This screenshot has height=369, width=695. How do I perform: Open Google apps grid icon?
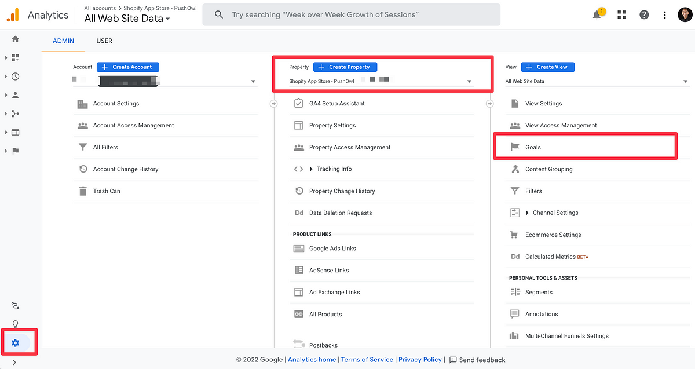[622, 15]
